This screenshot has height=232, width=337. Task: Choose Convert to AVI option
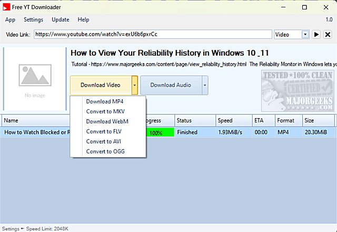[x=104, y=142]
